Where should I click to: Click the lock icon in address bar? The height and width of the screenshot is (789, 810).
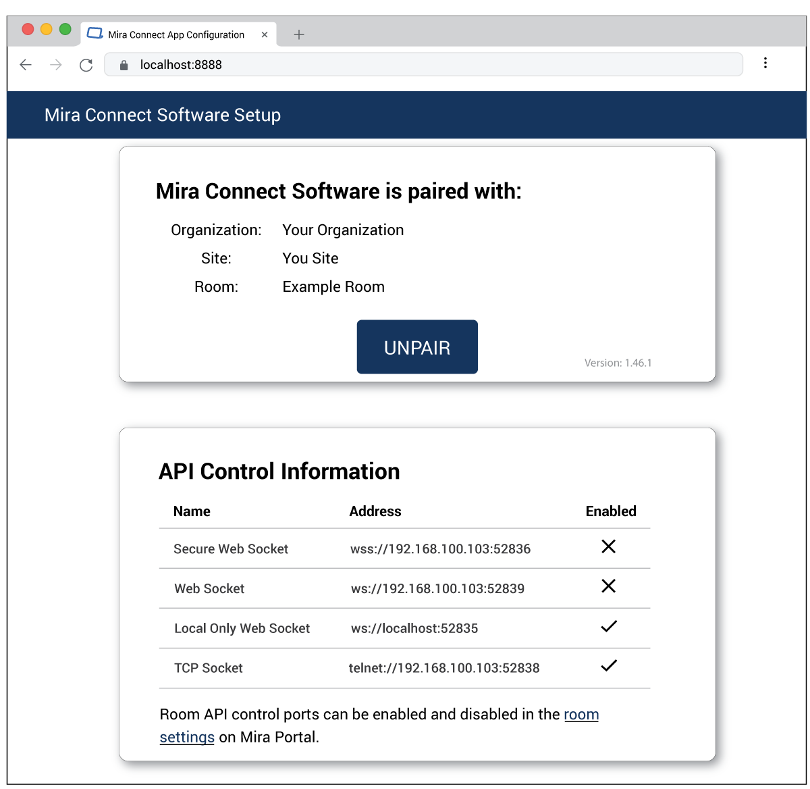tap(124, 66)
